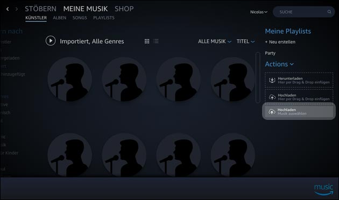Switch to list view
The width and height of the screenshot is (339, 200).
coord(156,41)
